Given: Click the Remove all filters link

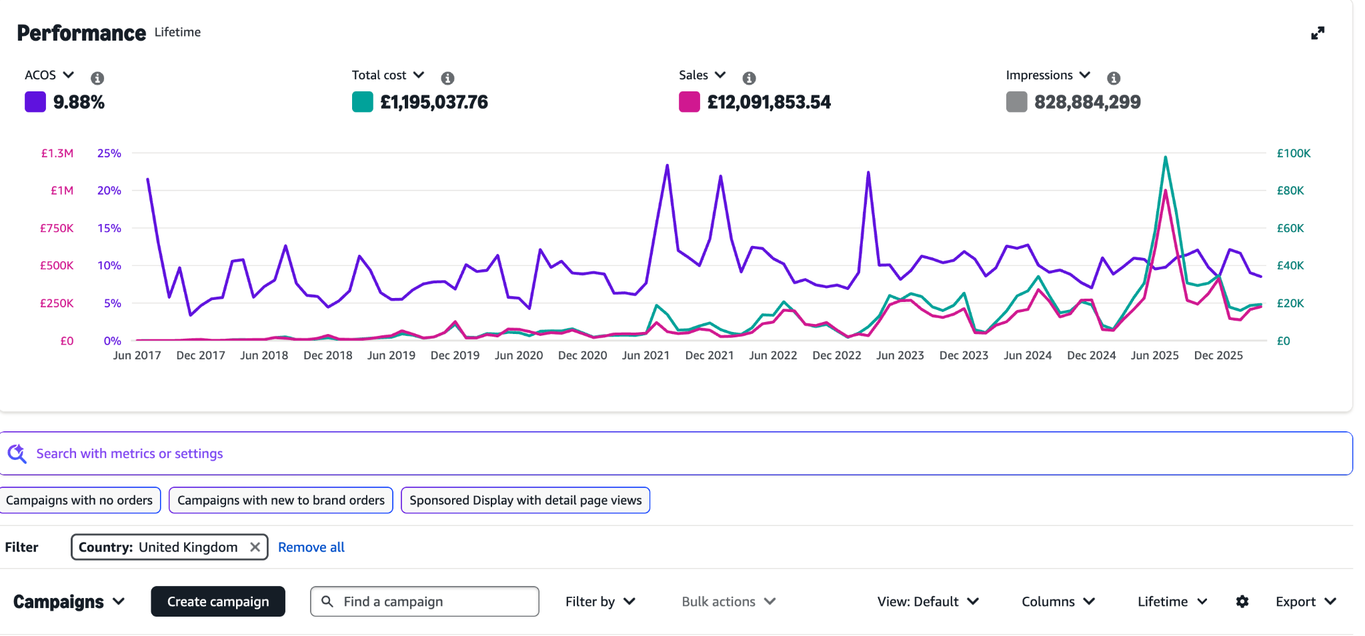Looking at the screenshot, I should pos(311,547).
